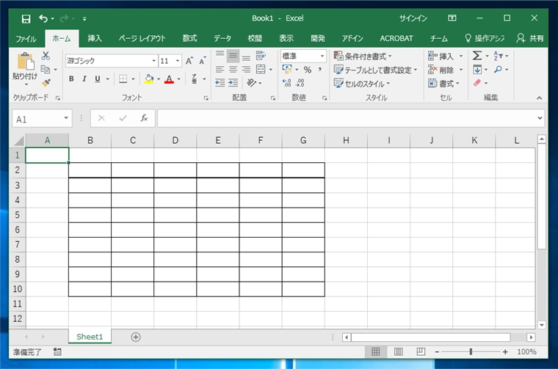Image resolution: width=558 pixels, height=369 pixels.
Task: Switch to the 挿入 tab
Action: [94, 38]
